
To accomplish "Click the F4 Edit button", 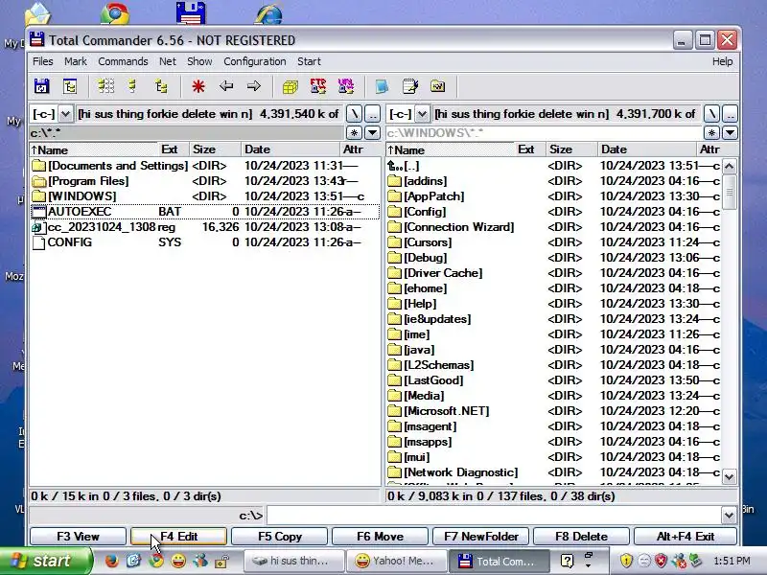I will [x=178, y=537].
